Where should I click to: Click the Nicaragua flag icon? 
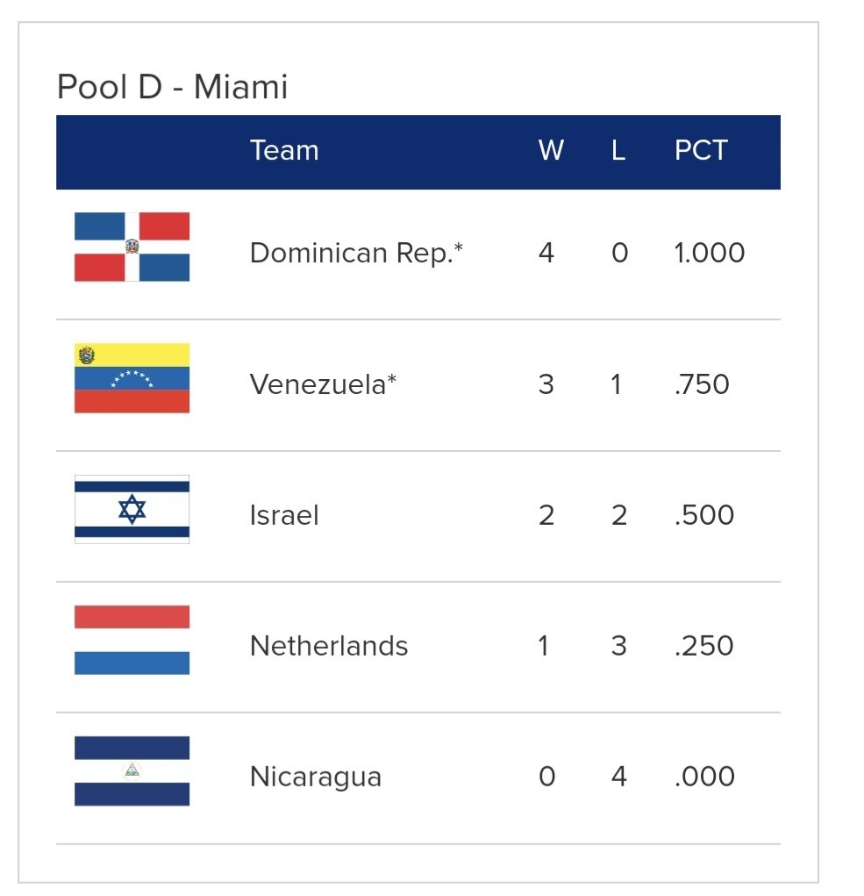(132, 771)
